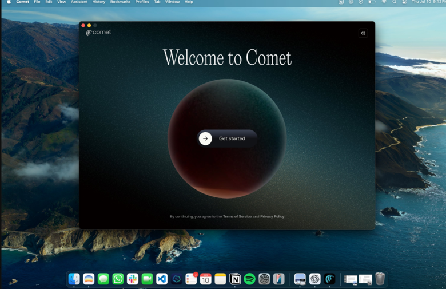The height and width of the screenshot is (289, 446).
Task: Open the Help menu
Action: [189, 2]
